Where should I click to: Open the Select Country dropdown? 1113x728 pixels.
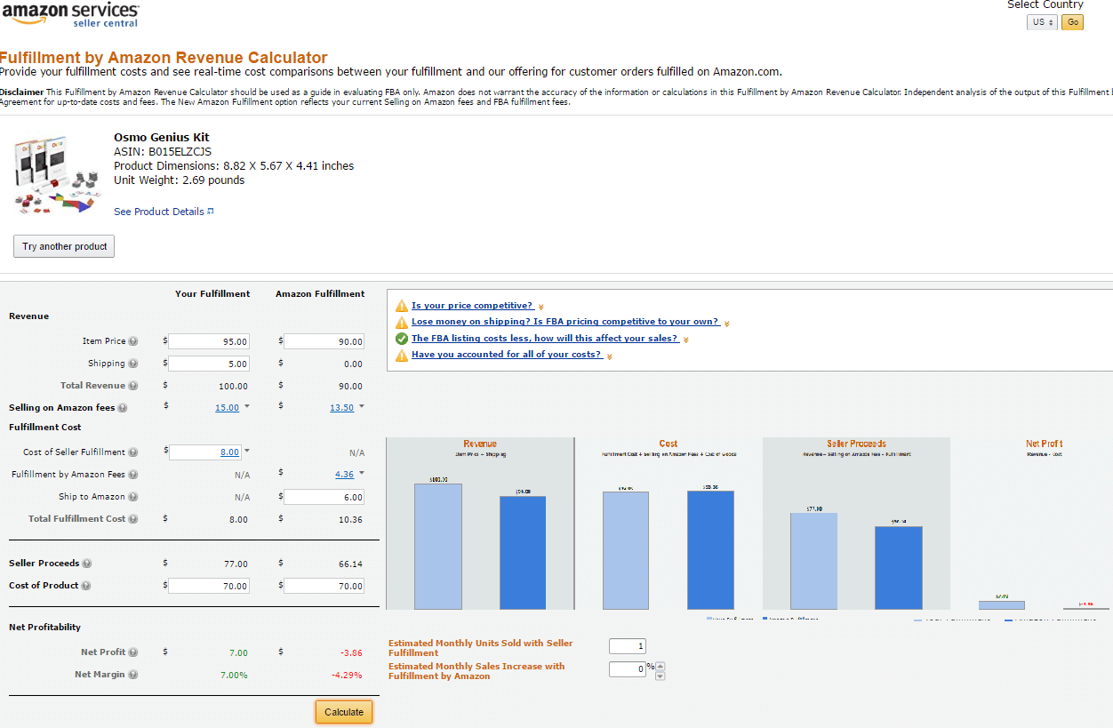pos(1041,22)
